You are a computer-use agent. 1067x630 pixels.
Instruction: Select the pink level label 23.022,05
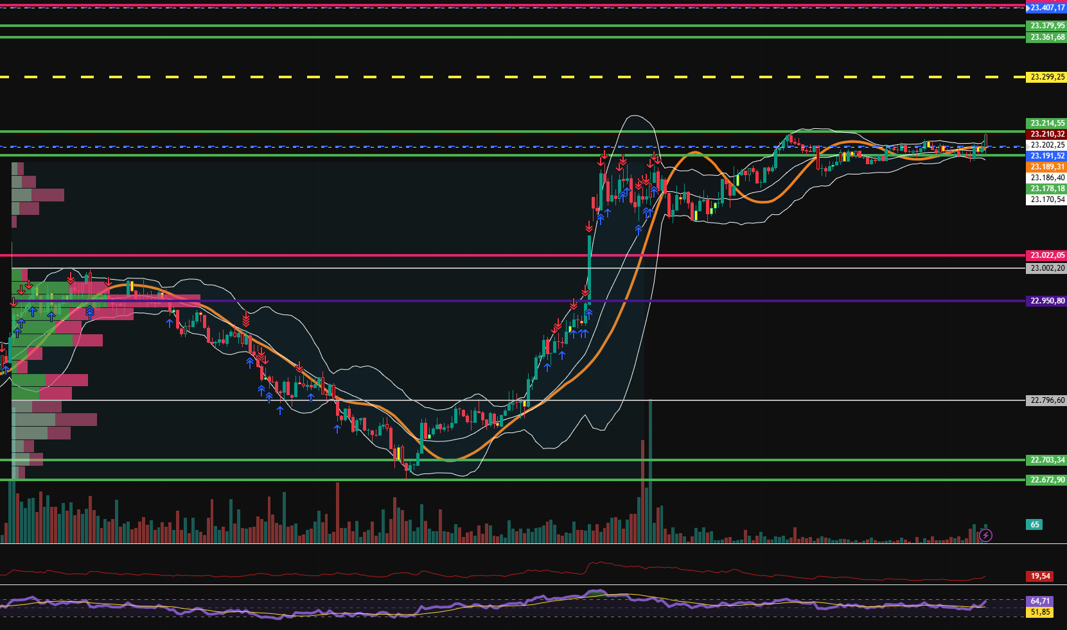(x=1046, y=255)
